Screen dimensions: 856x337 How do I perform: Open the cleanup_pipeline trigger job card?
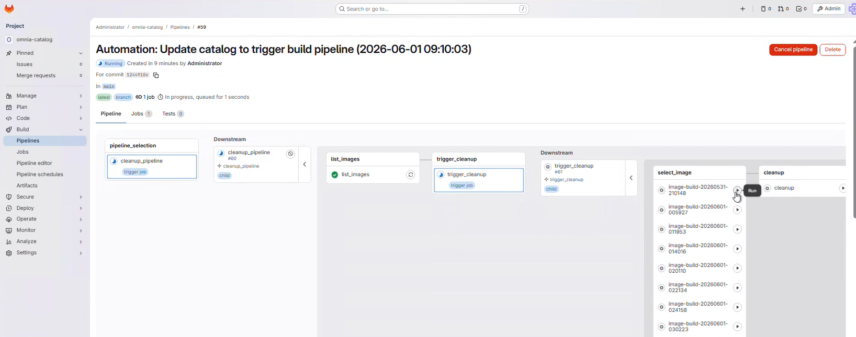[152, 167]
